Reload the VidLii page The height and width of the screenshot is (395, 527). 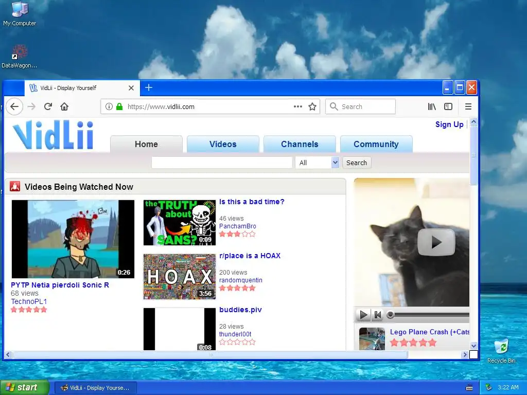pos(48,106)
